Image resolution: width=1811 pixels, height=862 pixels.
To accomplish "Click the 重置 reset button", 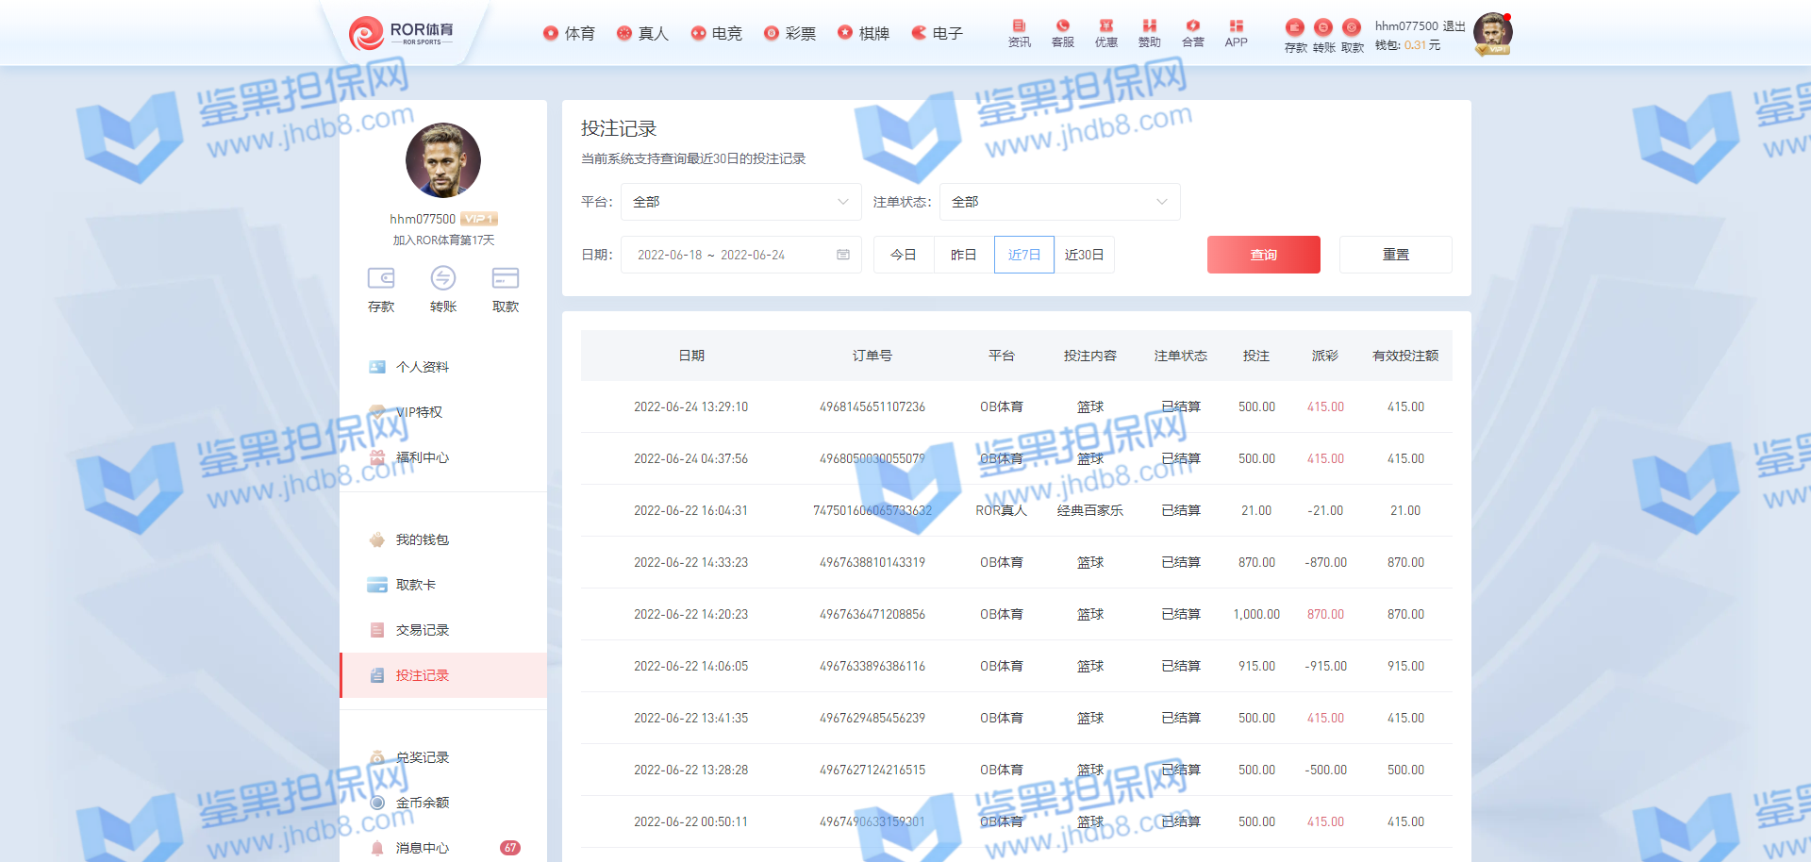I will click(x=1395, y=255).
